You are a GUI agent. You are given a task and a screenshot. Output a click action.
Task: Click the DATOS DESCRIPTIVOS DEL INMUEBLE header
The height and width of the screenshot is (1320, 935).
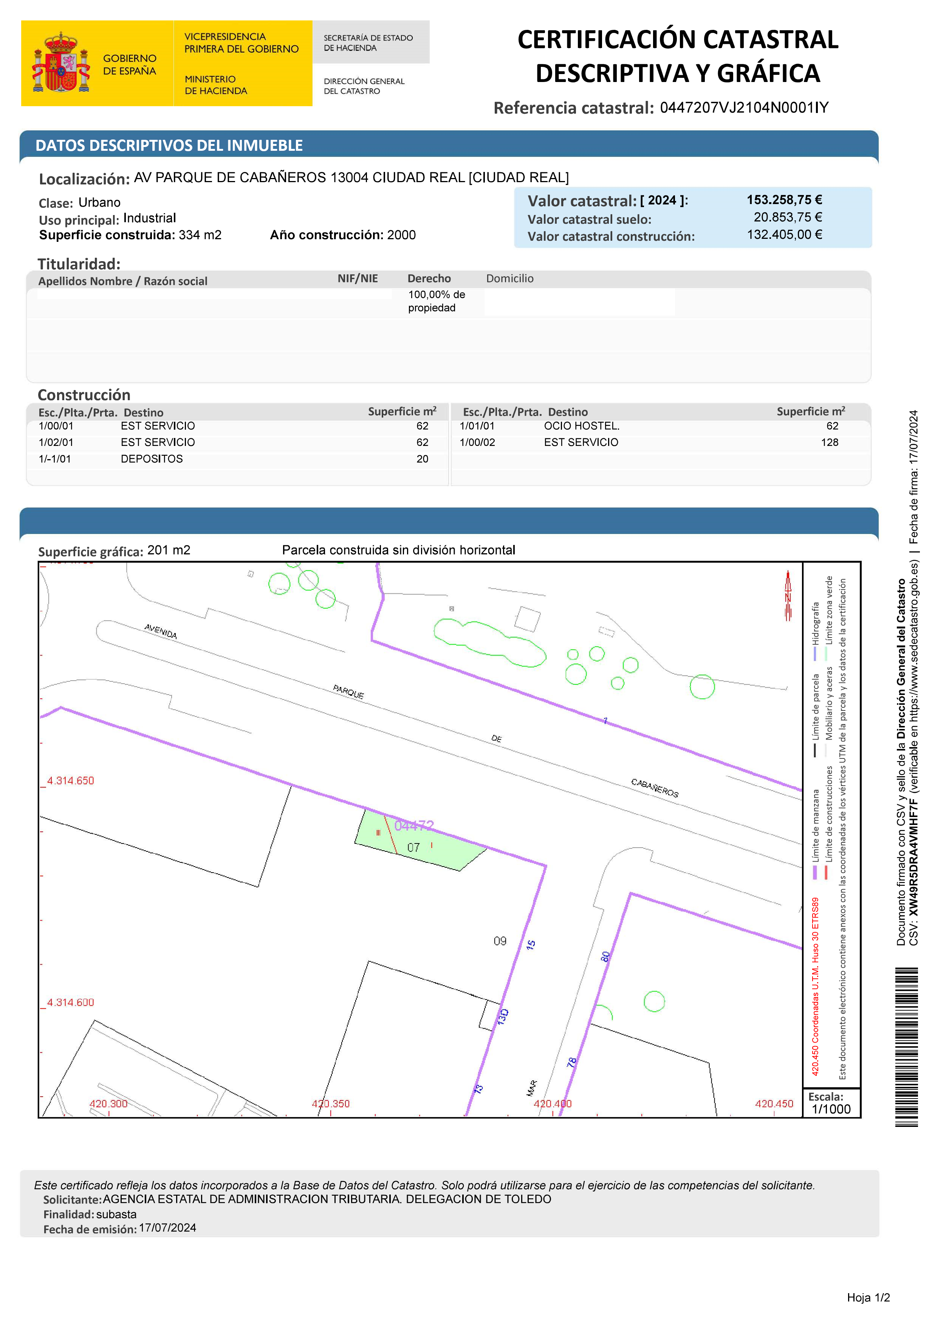(169, 145)
